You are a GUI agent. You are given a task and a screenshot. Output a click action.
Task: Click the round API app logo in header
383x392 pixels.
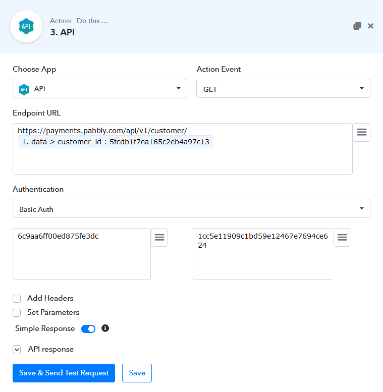26,26
